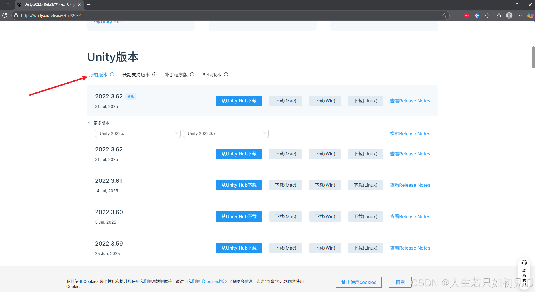
Task: Download the Win build of 2022.3.61
Action: coord(325,185)
